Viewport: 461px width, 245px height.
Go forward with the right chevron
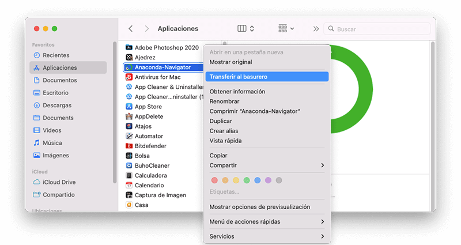147,28
